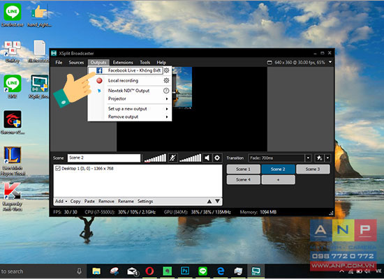Mute the speaker audio icon
Screen dimensions: 384x279
[207, 158]
